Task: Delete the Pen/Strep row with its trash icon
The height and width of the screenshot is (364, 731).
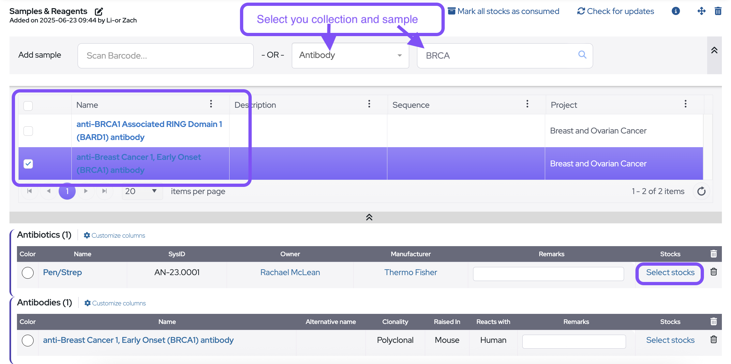Action: (713, 272)
